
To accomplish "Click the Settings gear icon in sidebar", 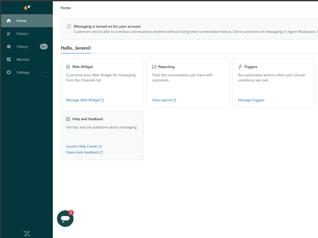I will click(9, 72).
